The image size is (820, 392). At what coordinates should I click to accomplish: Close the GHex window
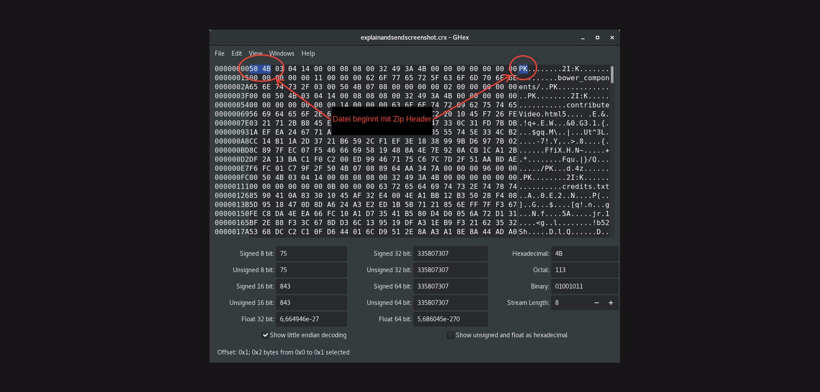coord(612,38)
